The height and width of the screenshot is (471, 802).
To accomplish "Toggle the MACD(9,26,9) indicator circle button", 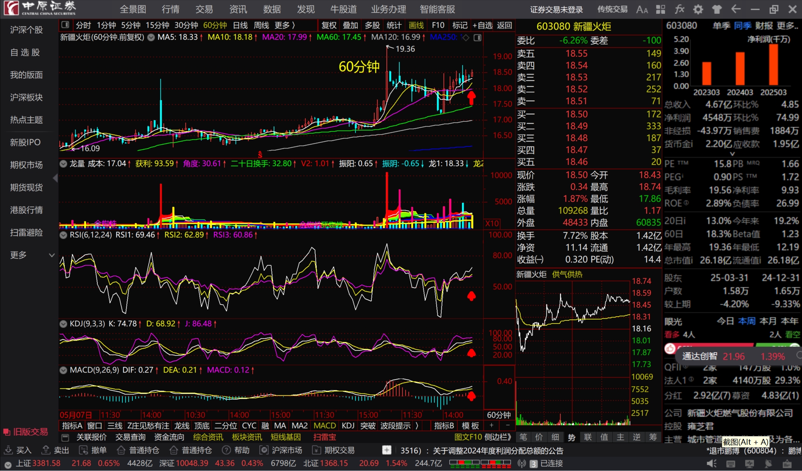I will [x=63, y=370].
